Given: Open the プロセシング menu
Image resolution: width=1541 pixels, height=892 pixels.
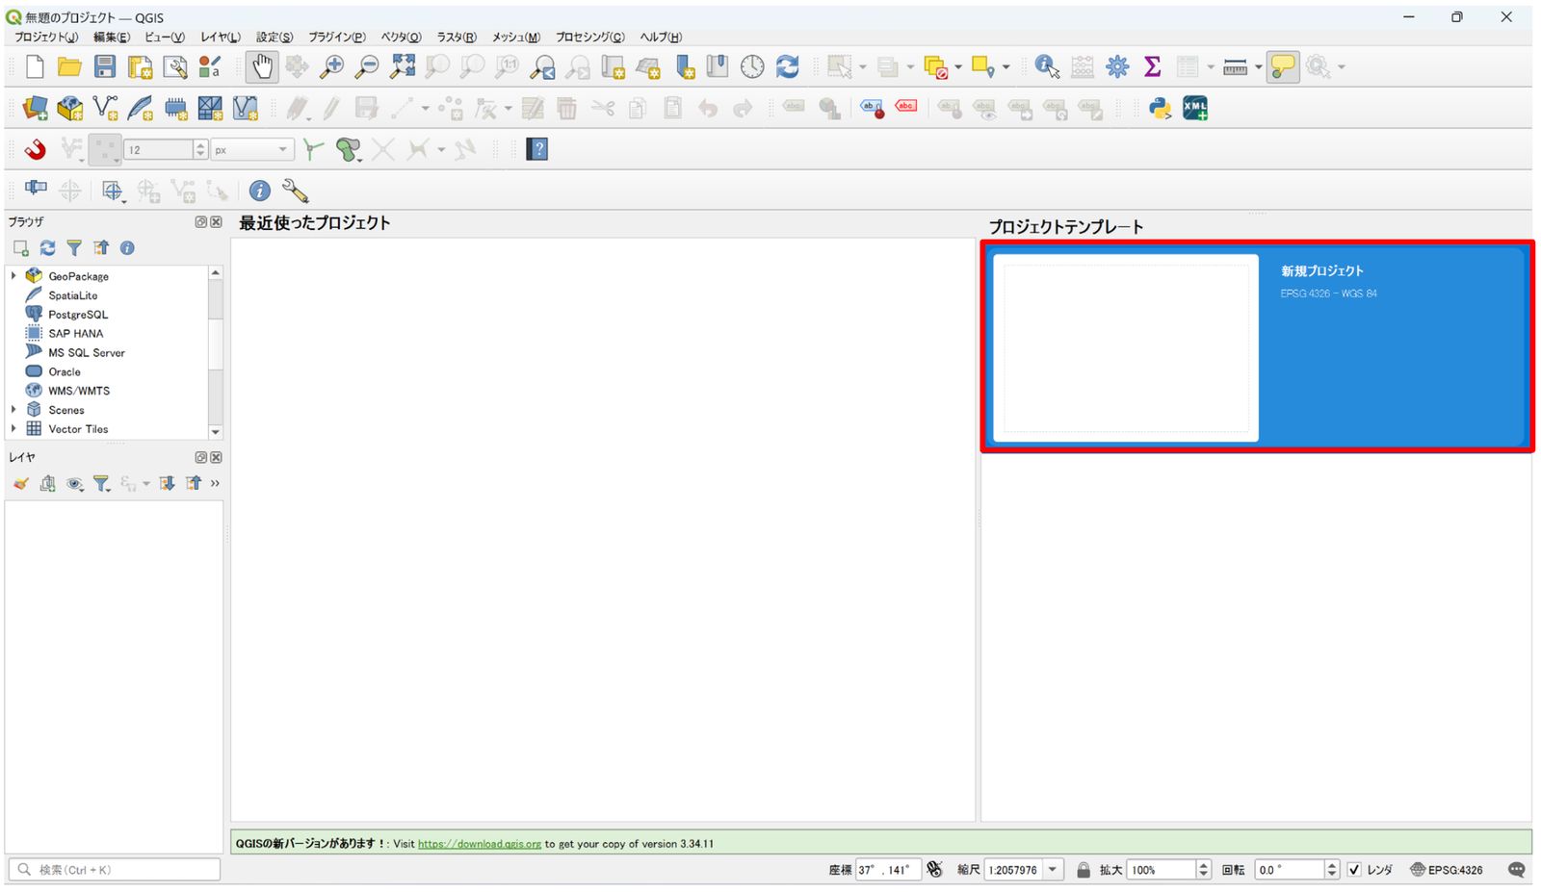Looking at the screenshot, I should click(590, 38).
